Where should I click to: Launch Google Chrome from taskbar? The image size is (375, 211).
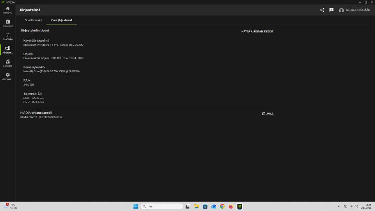point(222,206)
